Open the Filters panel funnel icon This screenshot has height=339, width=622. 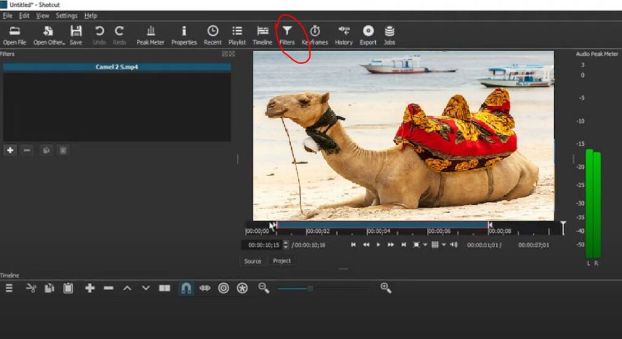(287, 35)
